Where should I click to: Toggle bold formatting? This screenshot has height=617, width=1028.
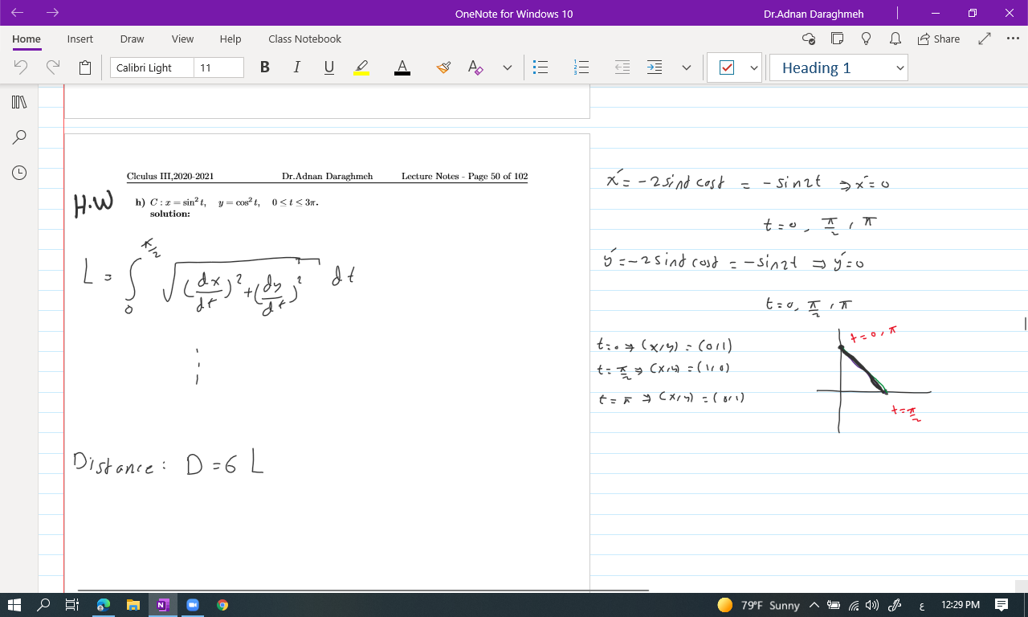click(264, 67)
